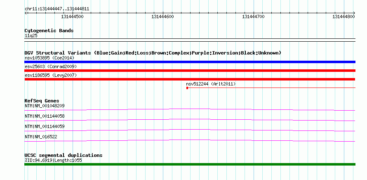The image size is (367, 180).
Task: Click the %ID:94.6919|Length:1055 label
Action: pos(53,161)
